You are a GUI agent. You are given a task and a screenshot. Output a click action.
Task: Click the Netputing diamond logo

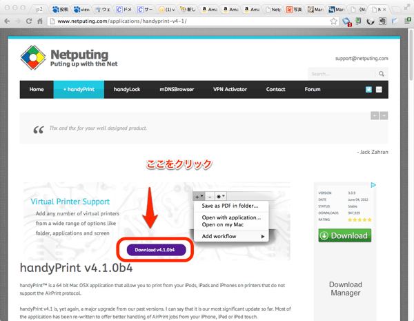pyautogui.click(x=33, y=57)
